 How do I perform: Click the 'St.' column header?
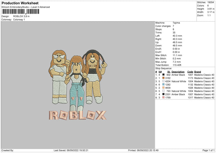point(169,72)
